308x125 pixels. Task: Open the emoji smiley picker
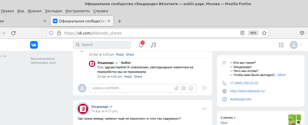click(191, 88)
